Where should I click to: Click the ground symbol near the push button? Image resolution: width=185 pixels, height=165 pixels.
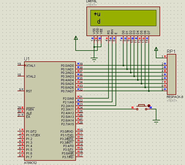156,122
